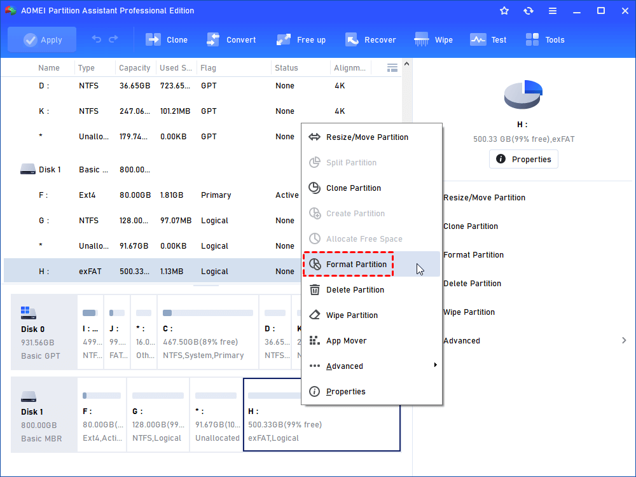636x477 pixels.
Task: Click the Free up toolbar icon
Action: (x=284, y=39)
